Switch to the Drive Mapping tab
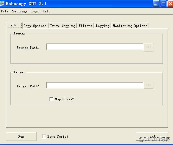This screenshot has height=145, width=173. click(x=63, y=26)
